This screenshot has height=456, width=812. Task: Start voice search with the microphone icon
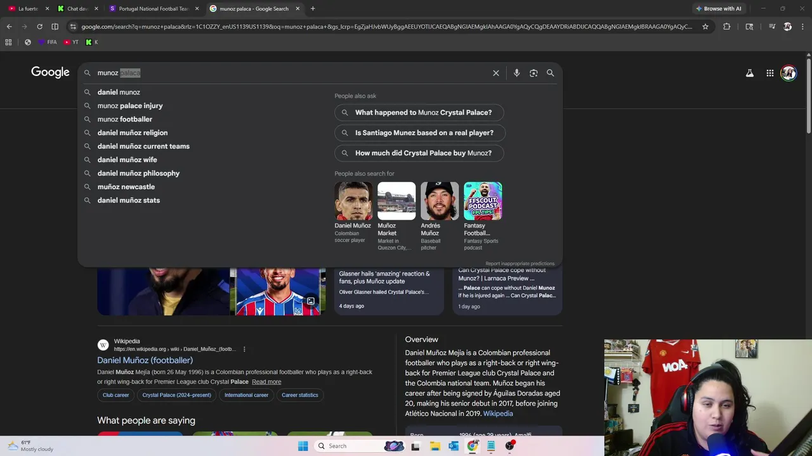point(516,73)
